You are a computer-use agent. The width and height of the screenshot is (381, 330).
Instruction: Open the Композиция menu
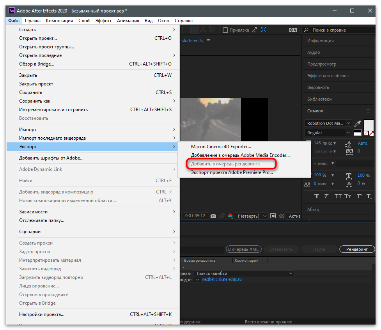(x=59, y=21)
